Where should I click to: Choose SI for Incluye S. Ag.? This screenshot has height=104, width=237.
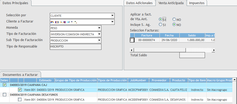161,25
